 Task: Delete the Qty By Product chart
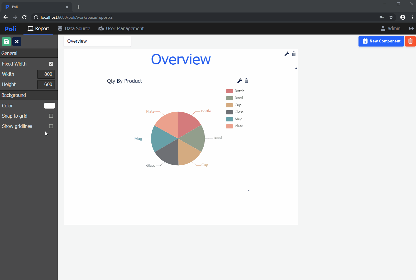tap(246, 81)
